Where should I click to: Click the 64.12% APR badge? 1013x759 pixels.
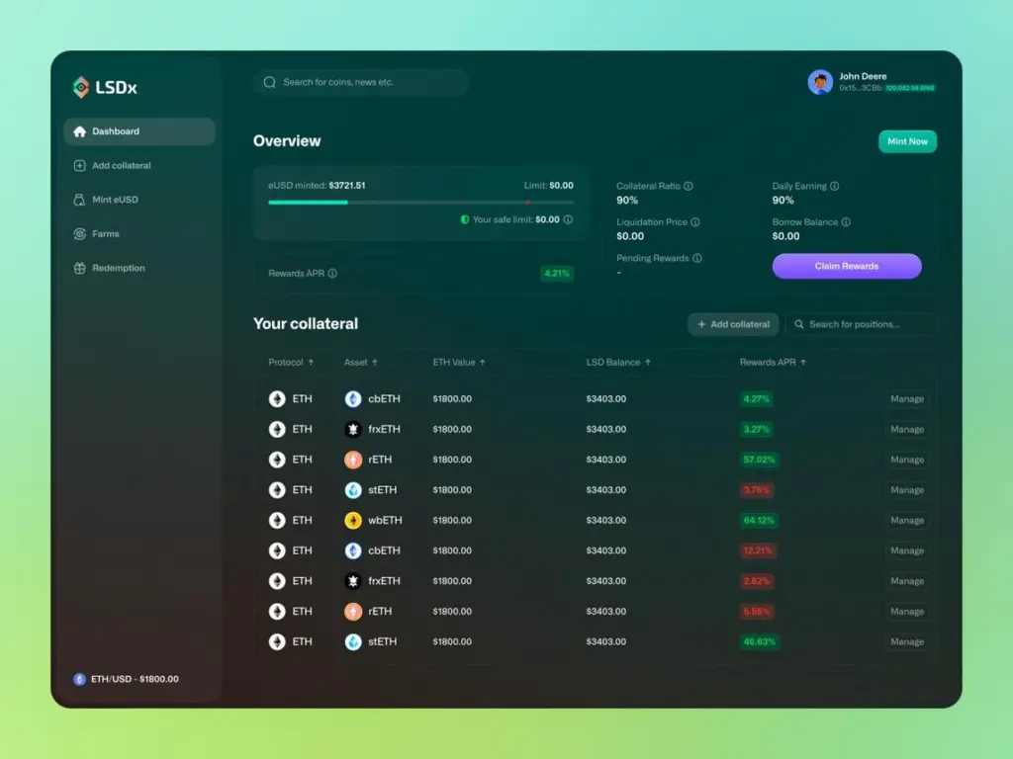(x=759, y=520)
